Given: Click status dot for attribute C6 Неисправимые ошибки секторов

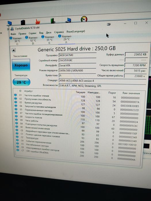Looking at the screenshot, I should 18,147.
